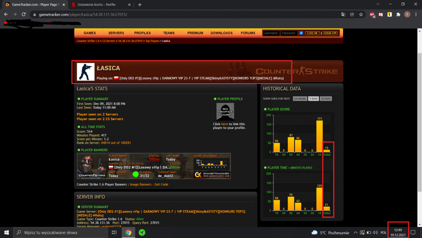
Task: Open server link next to Playing on
Action: click(201, 78)
